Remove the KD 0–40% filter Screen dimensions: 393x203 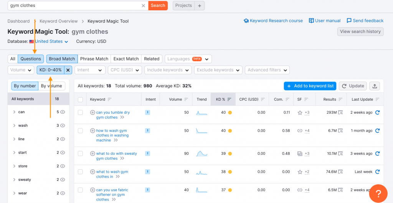pos(68,70)
